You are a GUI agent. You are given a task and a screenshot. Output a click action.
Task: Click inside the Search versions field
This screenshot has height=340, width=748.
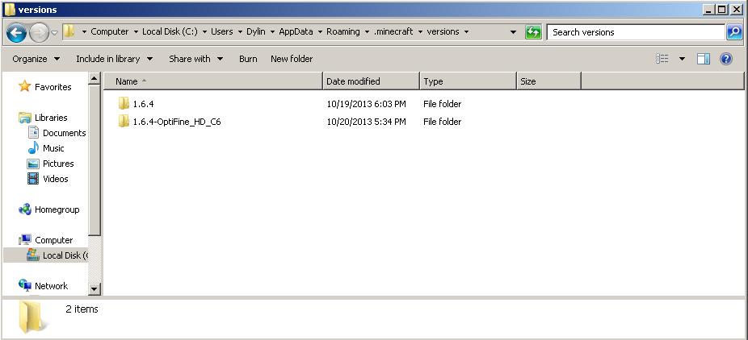tap(634, 32)
